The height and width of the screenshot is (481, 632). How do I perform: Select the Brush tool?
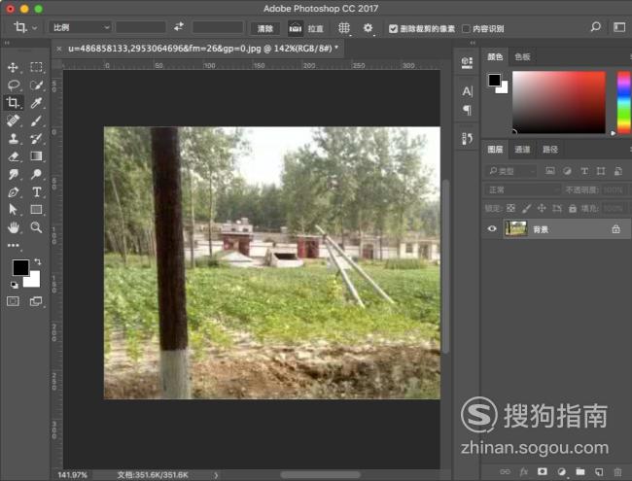coord(36,120)
